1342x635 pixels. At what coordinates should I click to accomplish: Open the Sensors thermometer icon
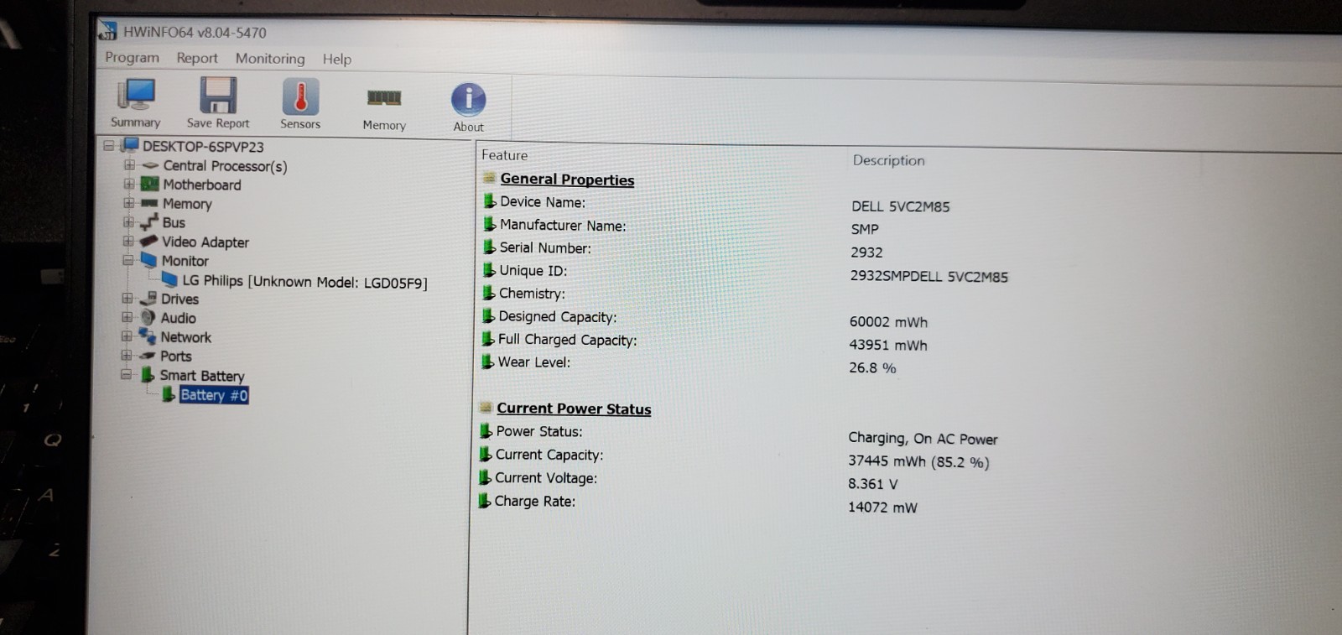[x=300, y=96]
